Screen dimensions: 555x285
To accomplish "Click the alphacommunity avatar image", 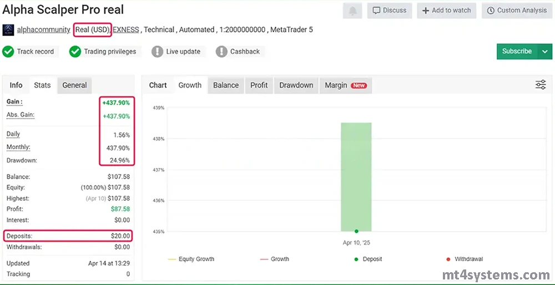I will [x=8, y=29].
